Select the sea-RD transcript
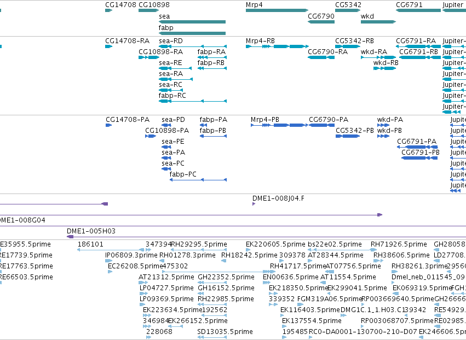The width and height of the screenshot is (466, 340). coord(193,46)
